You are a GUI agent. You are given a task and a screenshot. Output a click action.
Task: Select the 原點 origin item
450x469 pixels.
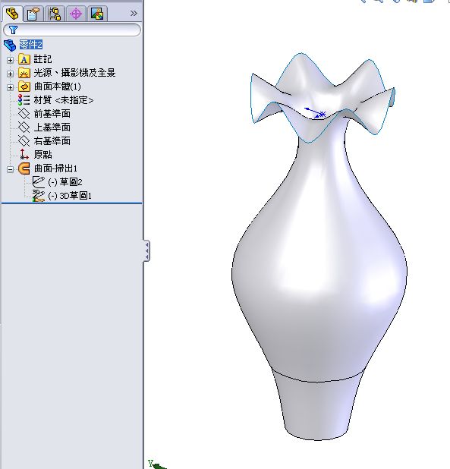click(42, 154)
